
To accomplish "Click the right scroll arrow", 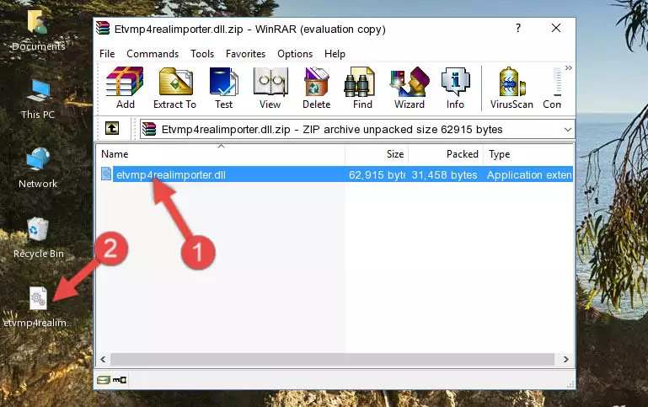I will tap(565, 360).
